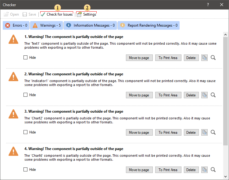Screen dimensions: 229x180
Task: Open the Report Rendering Messages tab
Action: tap(148, 25)
